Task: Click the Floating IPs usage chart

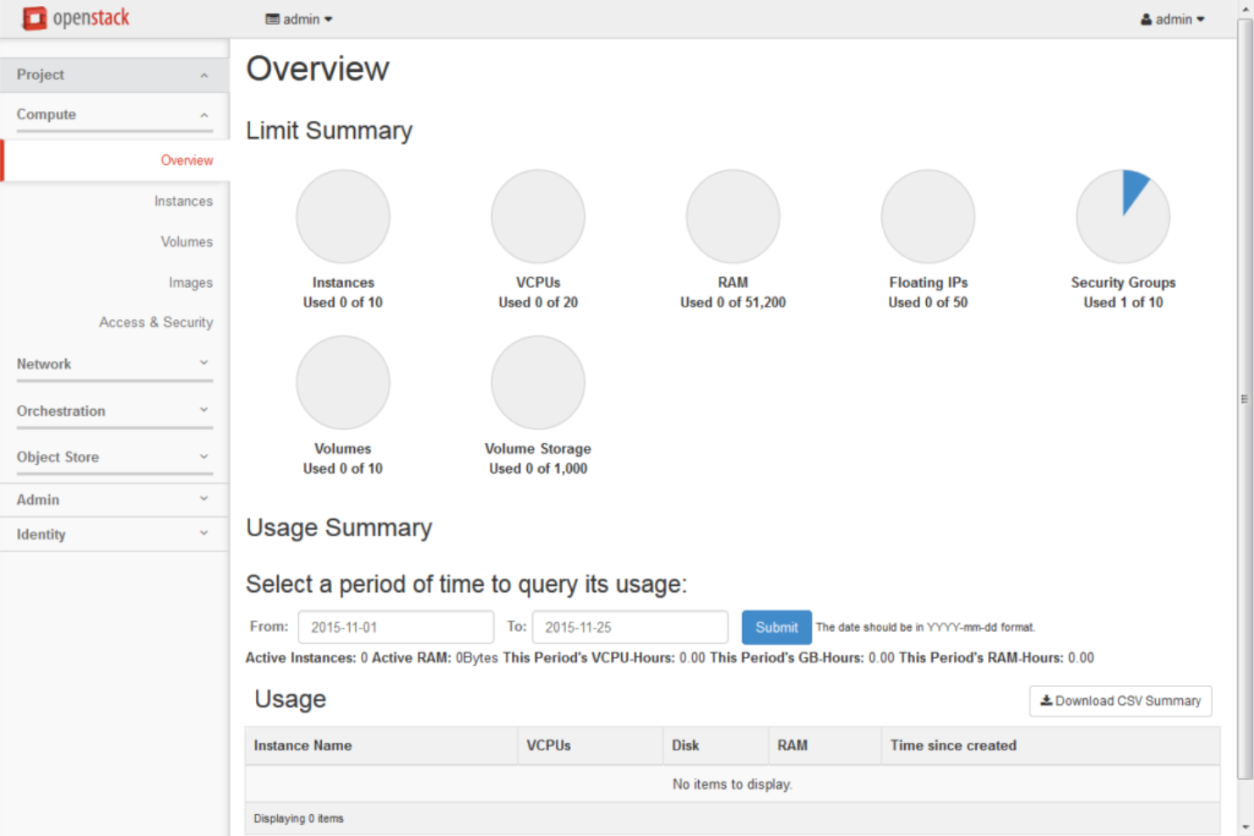Action: [928, 216]
